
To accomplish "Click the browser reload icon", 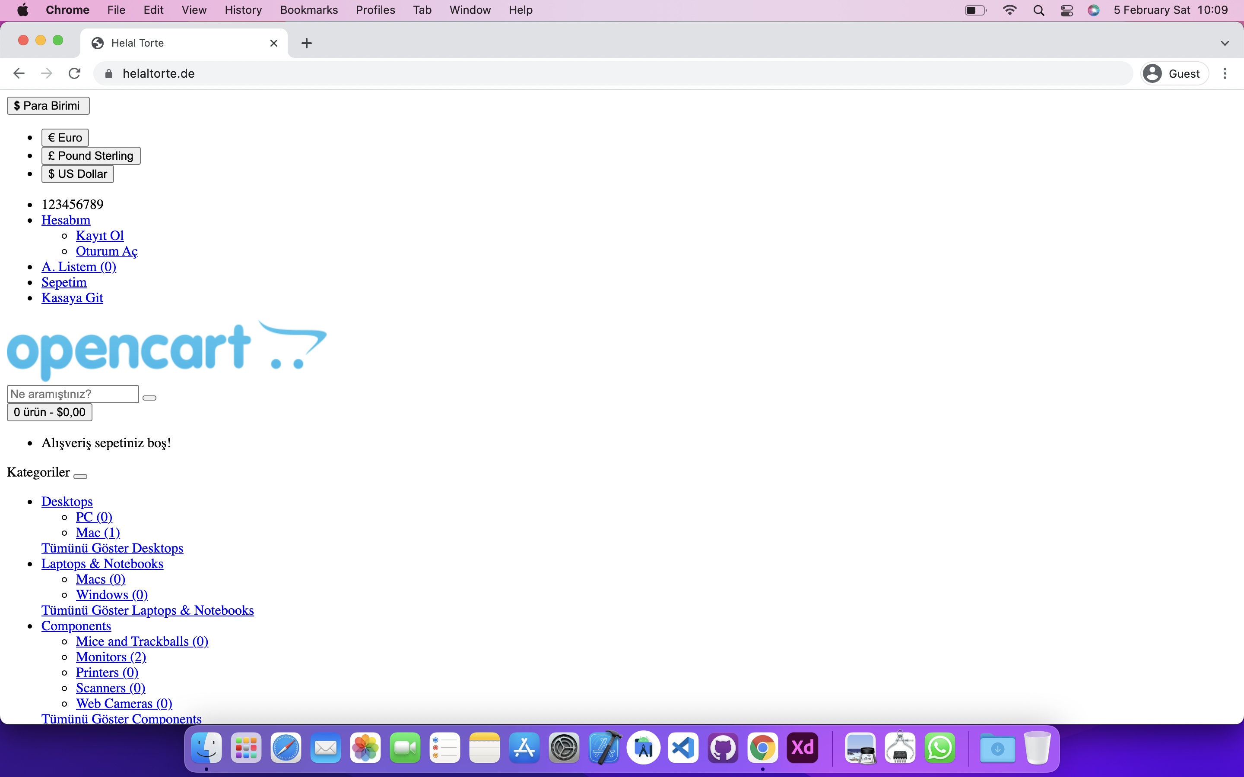I will pos(75,73).
